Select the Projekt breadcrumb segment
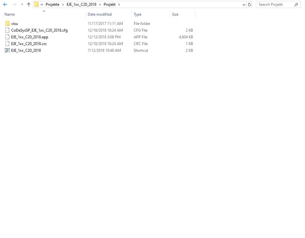 tap(109, 4)
